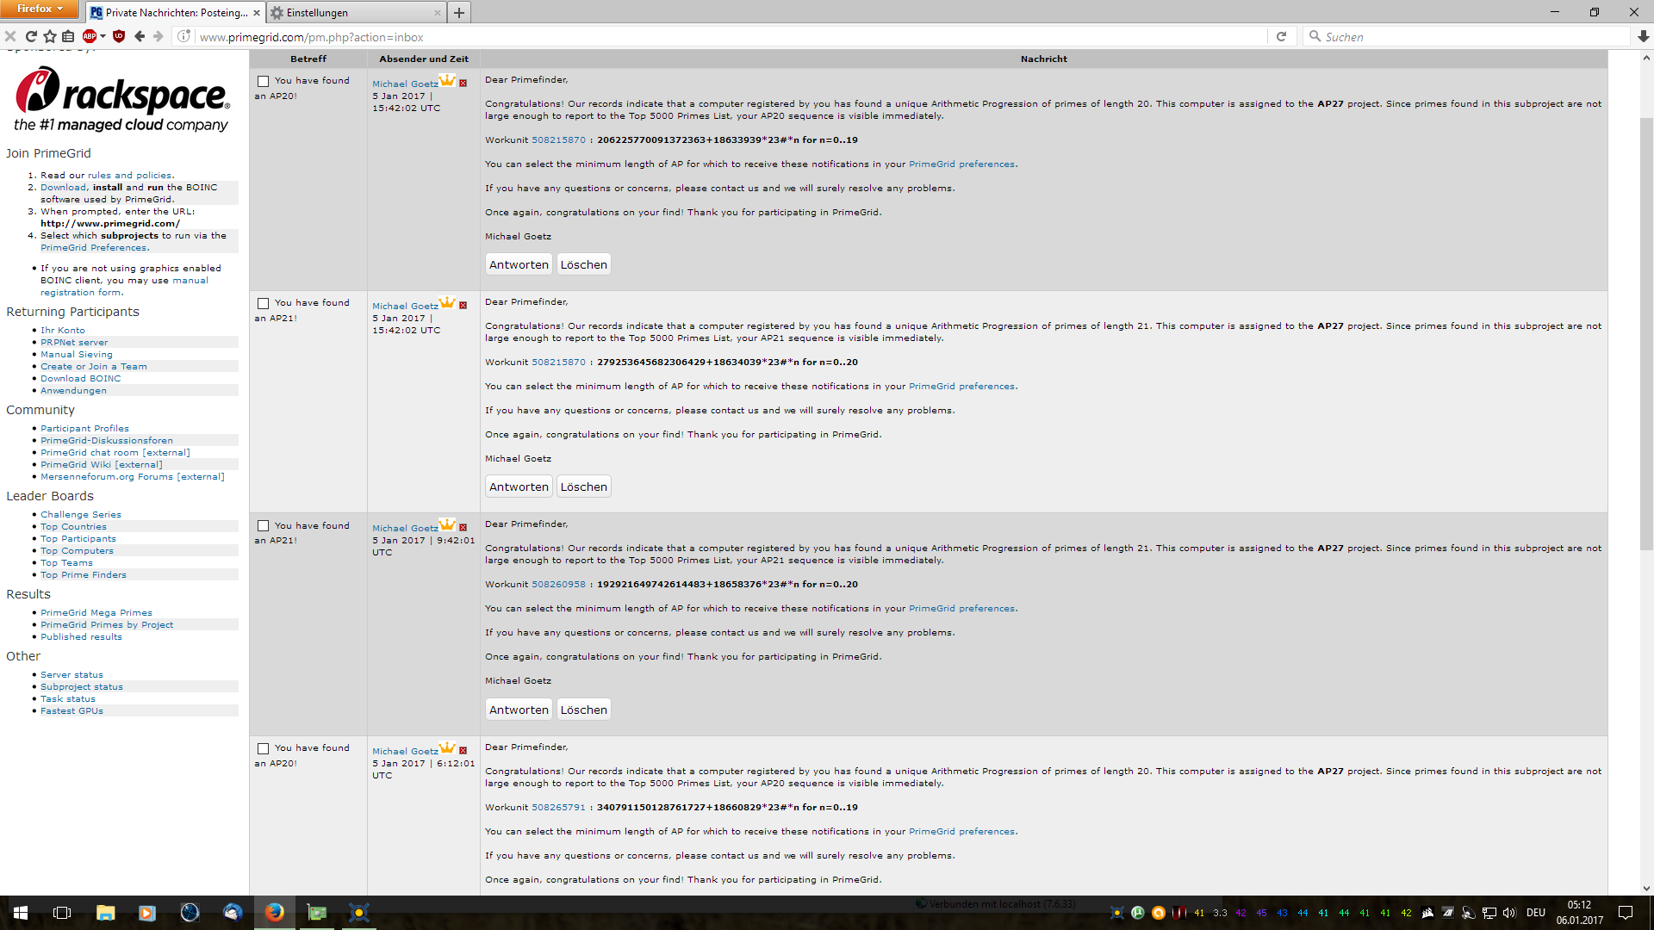Viewport: 1654px width, 930px height.
Task: Reload the page using the toolbar refresh icon
Action: tap(31, 36)
